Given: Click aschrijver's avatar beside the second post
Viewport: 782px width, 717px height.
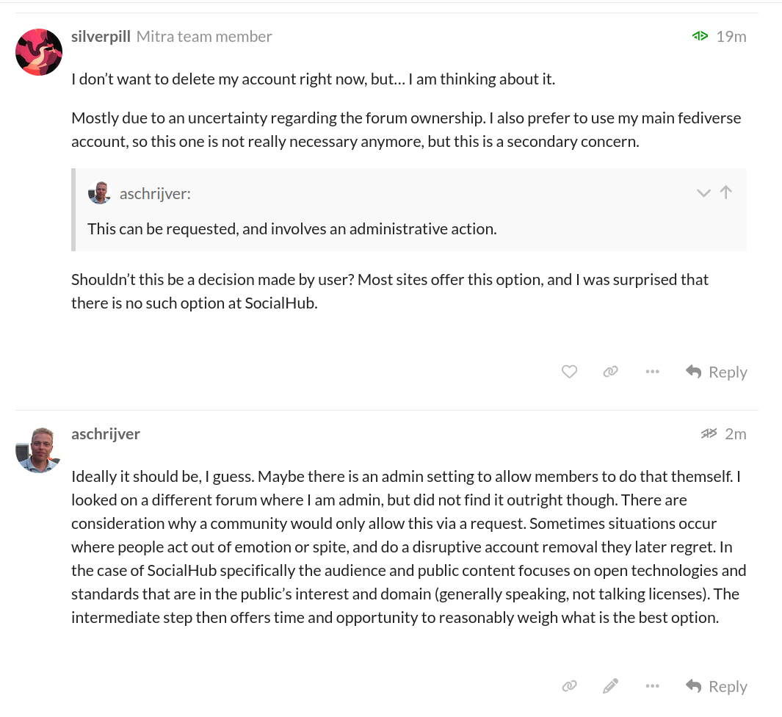Looking at the screenshot, I should [38, 450].
